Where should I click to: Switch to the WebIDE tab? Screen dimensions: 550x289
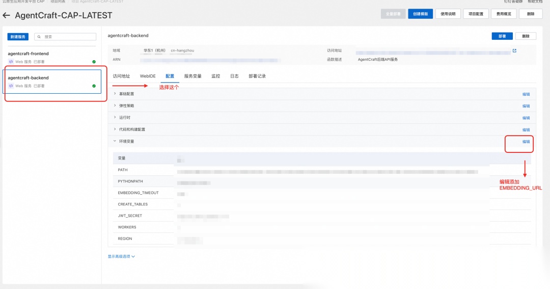pos(148,76)
